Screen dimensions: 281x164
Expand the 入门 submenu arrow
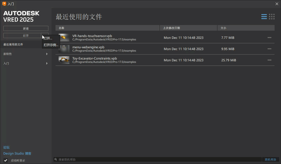[47, 63]
